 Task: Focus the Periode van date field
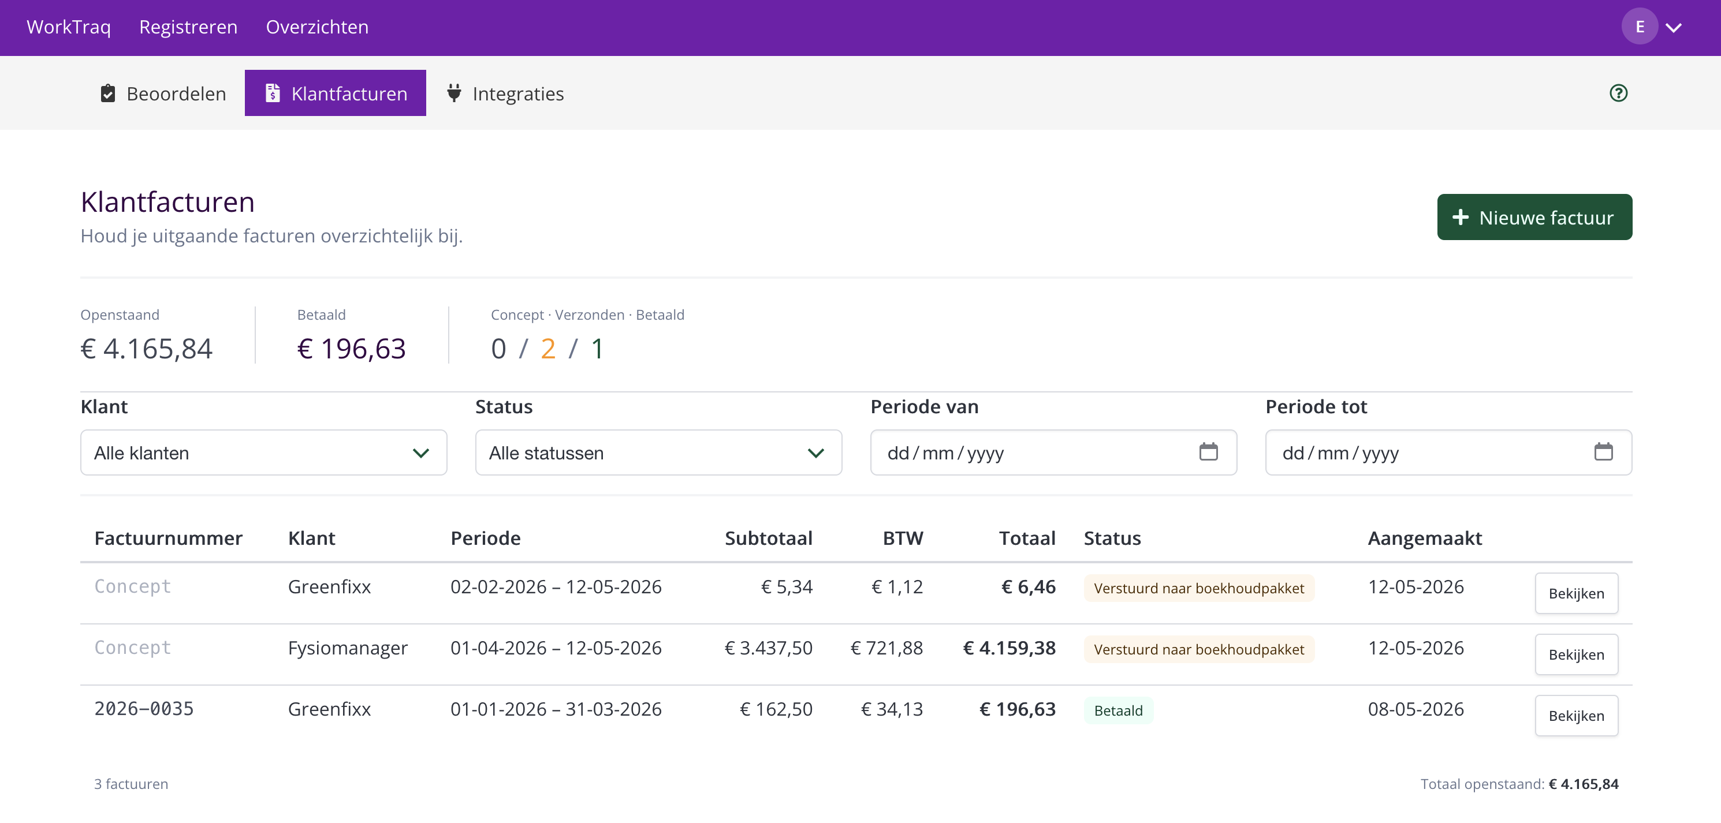pos(1053,452)
